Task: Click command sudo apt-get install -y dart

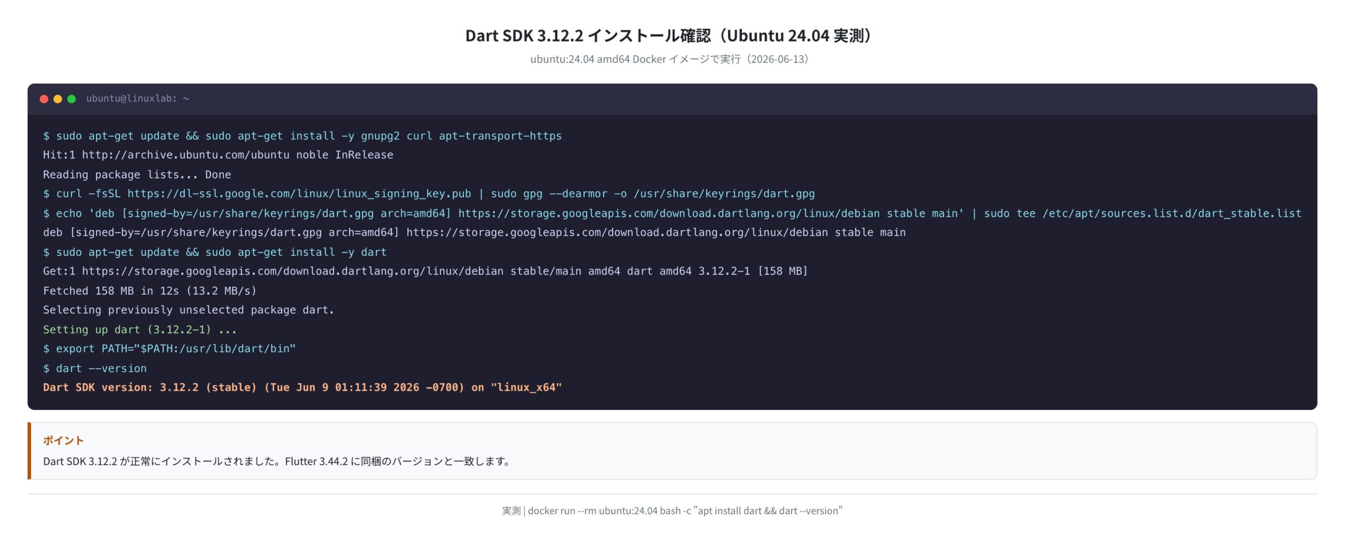Action: click(x=215, y=252)
